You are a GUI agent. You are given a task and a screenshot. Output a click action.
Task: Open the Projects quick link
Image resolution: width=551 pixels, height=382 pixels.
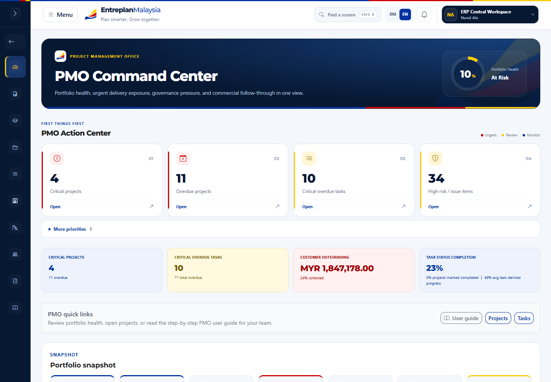[498, 318]
